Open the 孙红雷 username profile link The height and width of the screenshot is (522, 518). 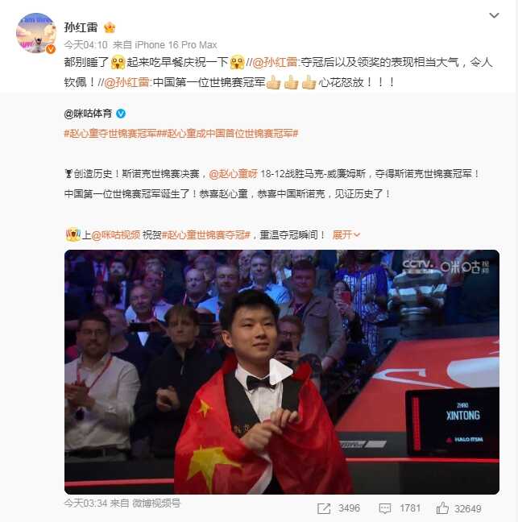(x=81, y=27)
